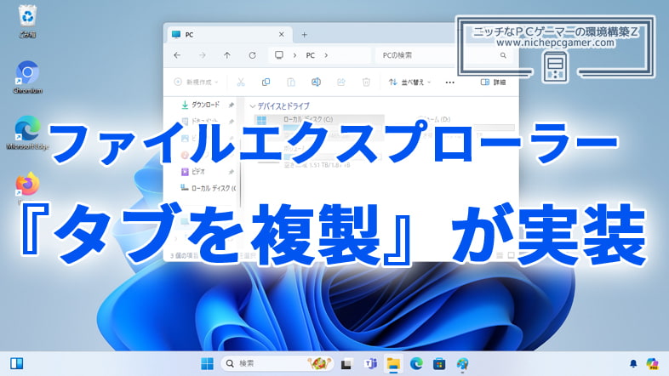This screenshot has width=669, height=376.
Task: Select the ローカル ディスク (C:) drive
Action: click(320, 126)
